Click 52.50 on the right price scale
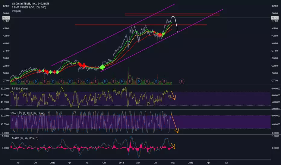Viewport: 281px width, 165px height. click(275, 6)
